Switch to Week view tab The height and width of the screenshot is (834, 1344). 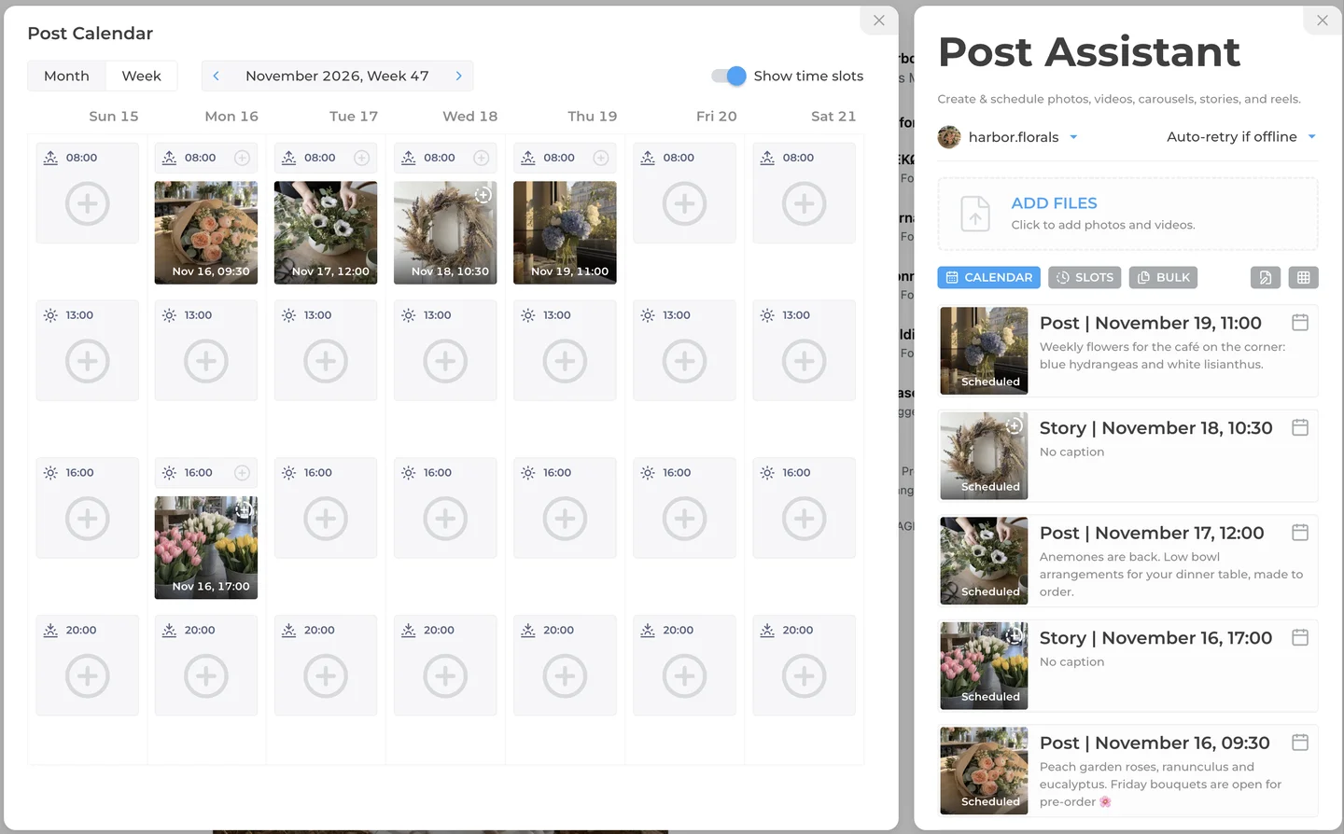[x=141, y=76]
